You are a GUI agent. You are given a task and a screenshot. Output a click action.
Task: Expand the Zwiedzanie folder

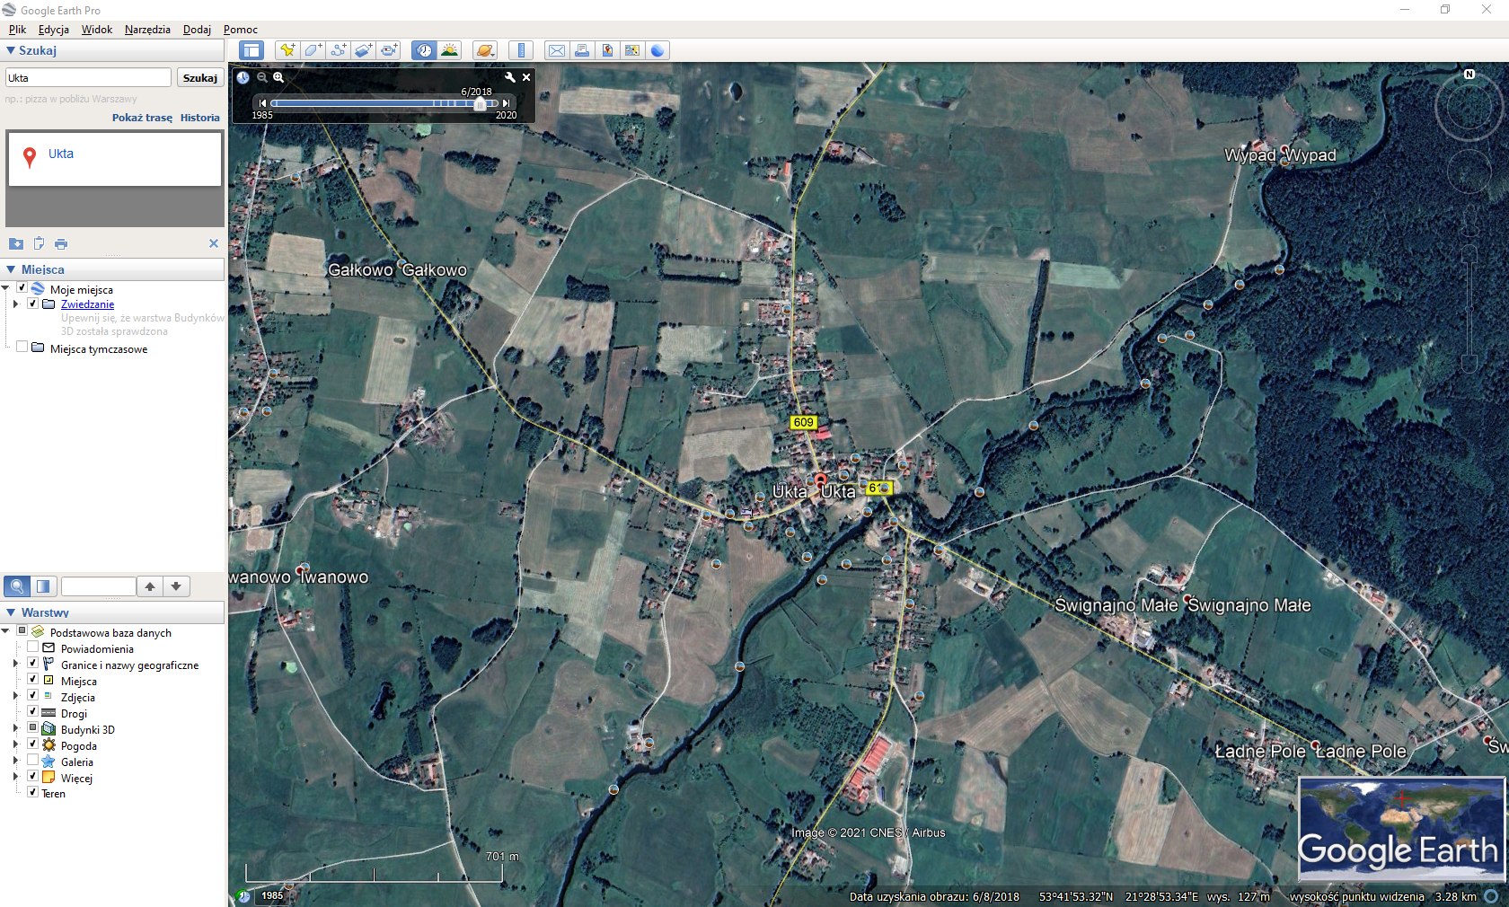coord(15,304)
